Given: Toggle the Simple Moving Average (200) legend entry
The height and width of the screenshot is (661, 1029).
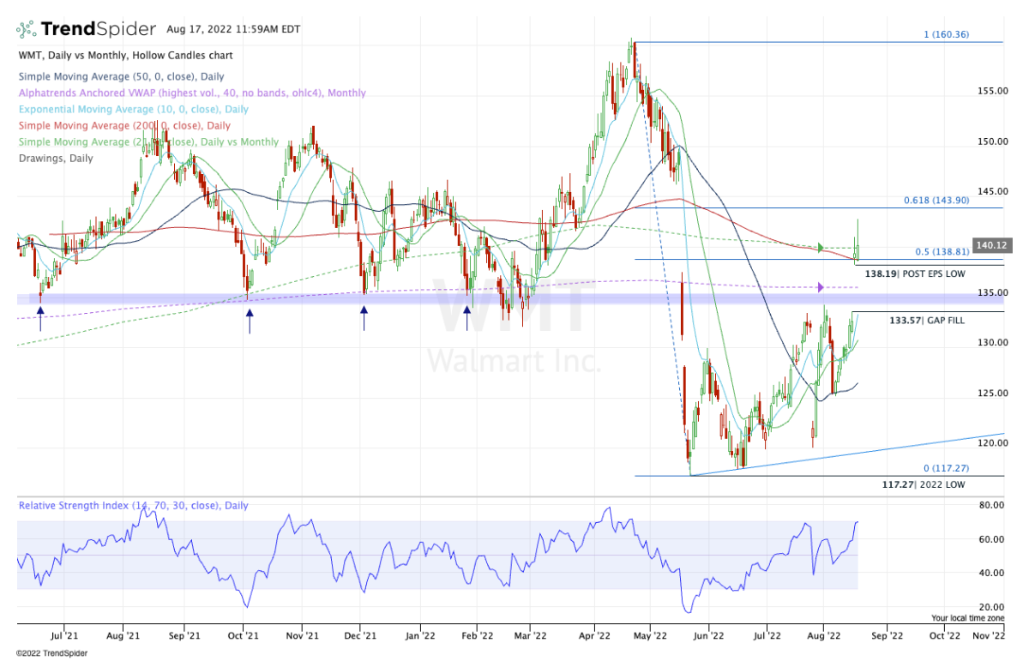Looking at the screenshot, I should [123, 125].
